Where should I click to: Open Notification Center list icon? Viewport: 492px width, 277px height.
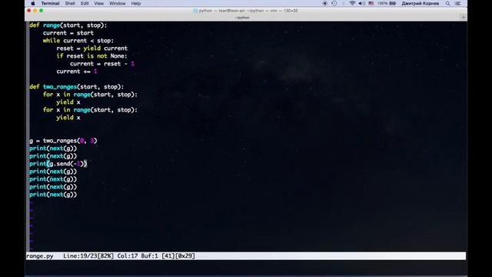(x=457, y=3)
